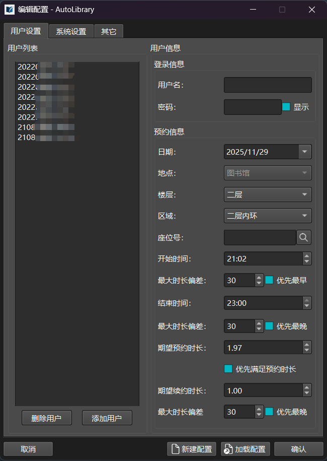
Task: Toggle the 显示 password checkbox
Action: pyautogui.click(x=286, y=107)
